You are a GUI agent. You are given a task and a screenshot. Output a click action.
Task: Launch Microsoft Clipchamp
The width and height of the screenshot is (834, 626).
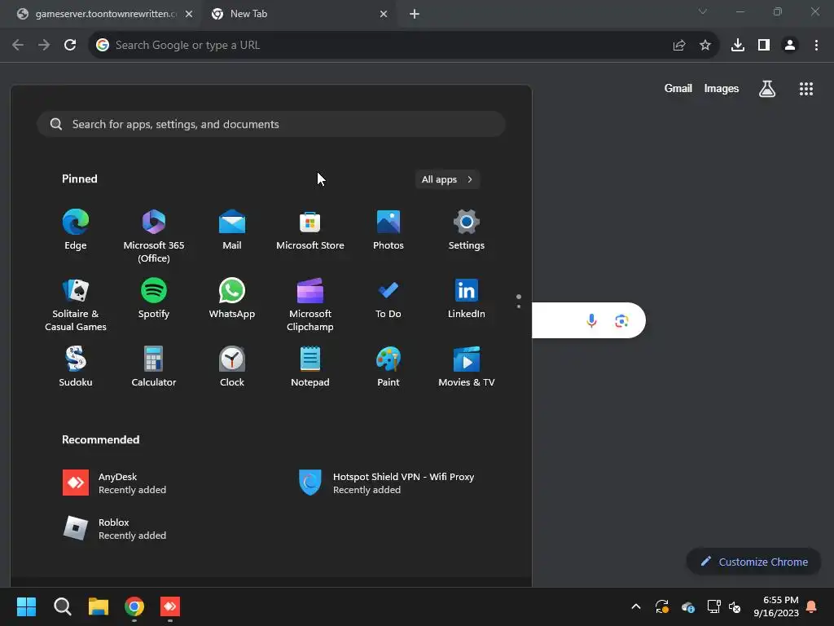click(310, 305)
